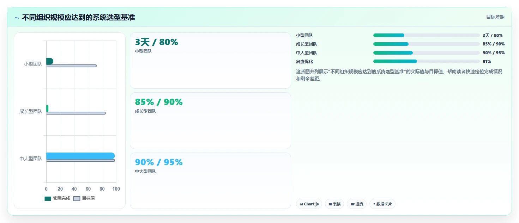
Task: Click the short green 成长型团队 actual bar
Action: pos(47,109)
